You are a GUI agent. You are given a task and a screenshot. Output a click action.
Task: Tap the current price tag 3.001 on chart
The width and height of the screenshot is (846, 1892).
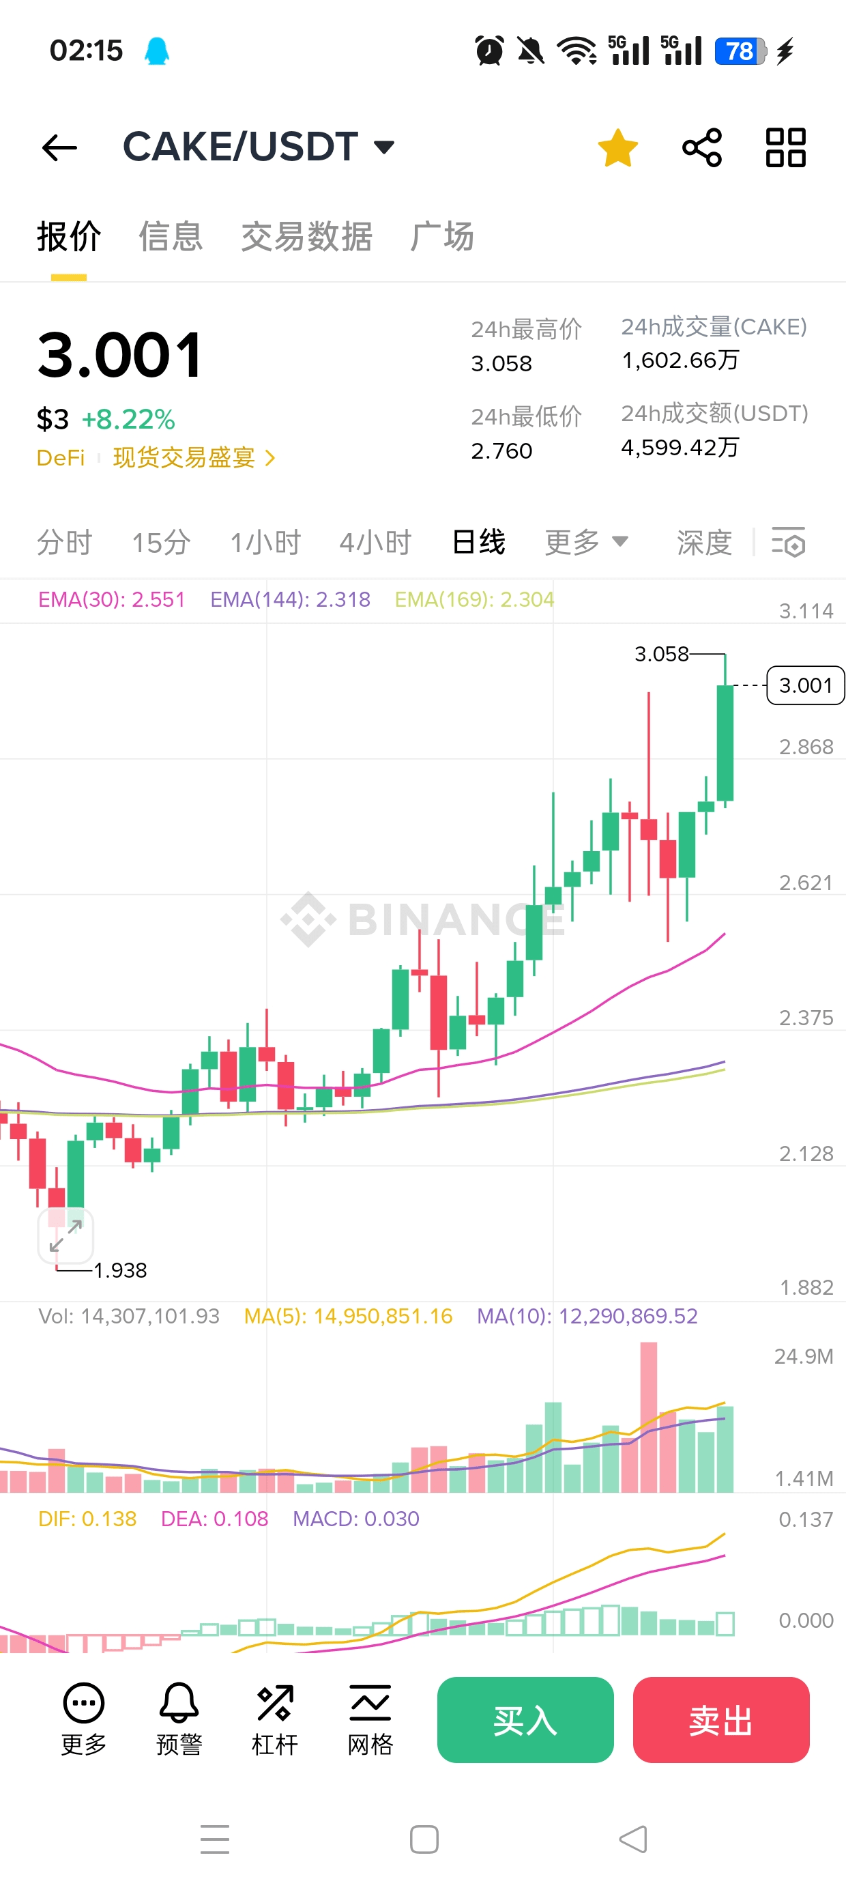pyautogui.click(x=806, y=685)
